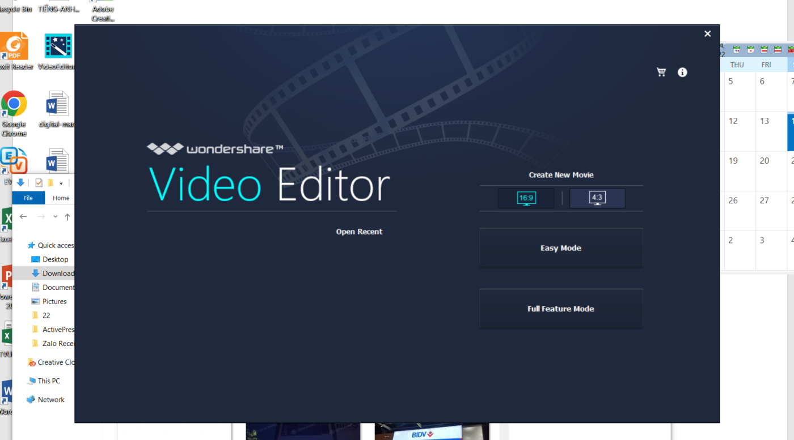Select FRI column header in calendar

click(766, 65)
